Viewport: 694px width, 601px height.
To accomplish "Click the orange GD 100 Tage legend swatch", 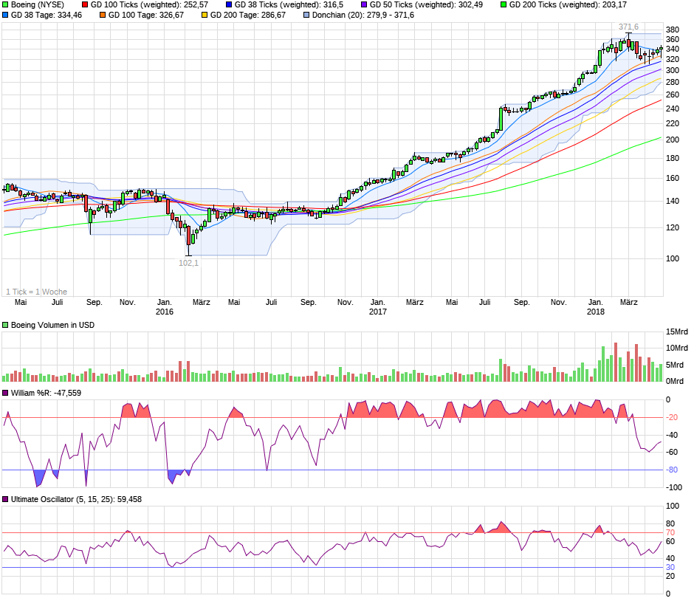I will pyautogui.click(x=103, y=15).
